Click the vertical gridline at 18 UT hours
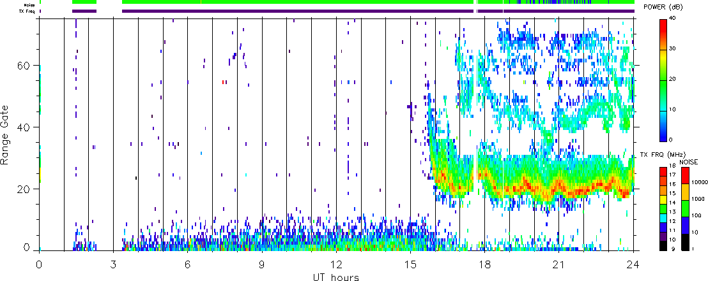708x281 pixels. point(484,134)
